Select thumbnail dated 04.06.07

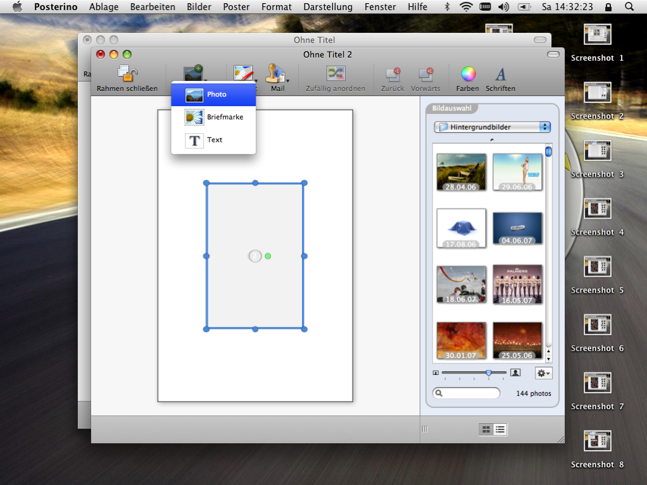click(517, 228)
